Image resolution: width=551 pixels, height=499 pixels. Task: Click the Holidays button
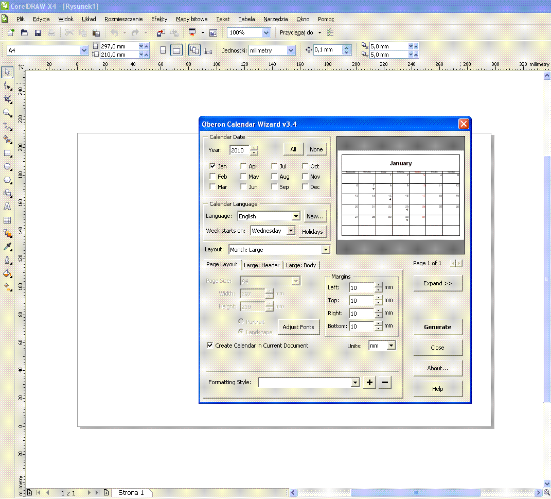pyautogui.click(x=312, y=232)
